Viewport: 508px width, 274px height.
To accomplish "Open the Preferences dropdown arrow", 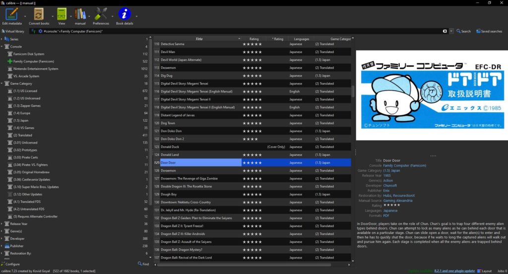I will coord(113,16).
